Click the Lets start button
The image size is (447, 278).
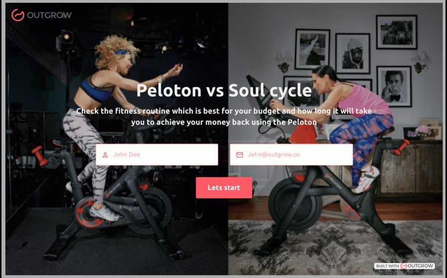(224, 188)
